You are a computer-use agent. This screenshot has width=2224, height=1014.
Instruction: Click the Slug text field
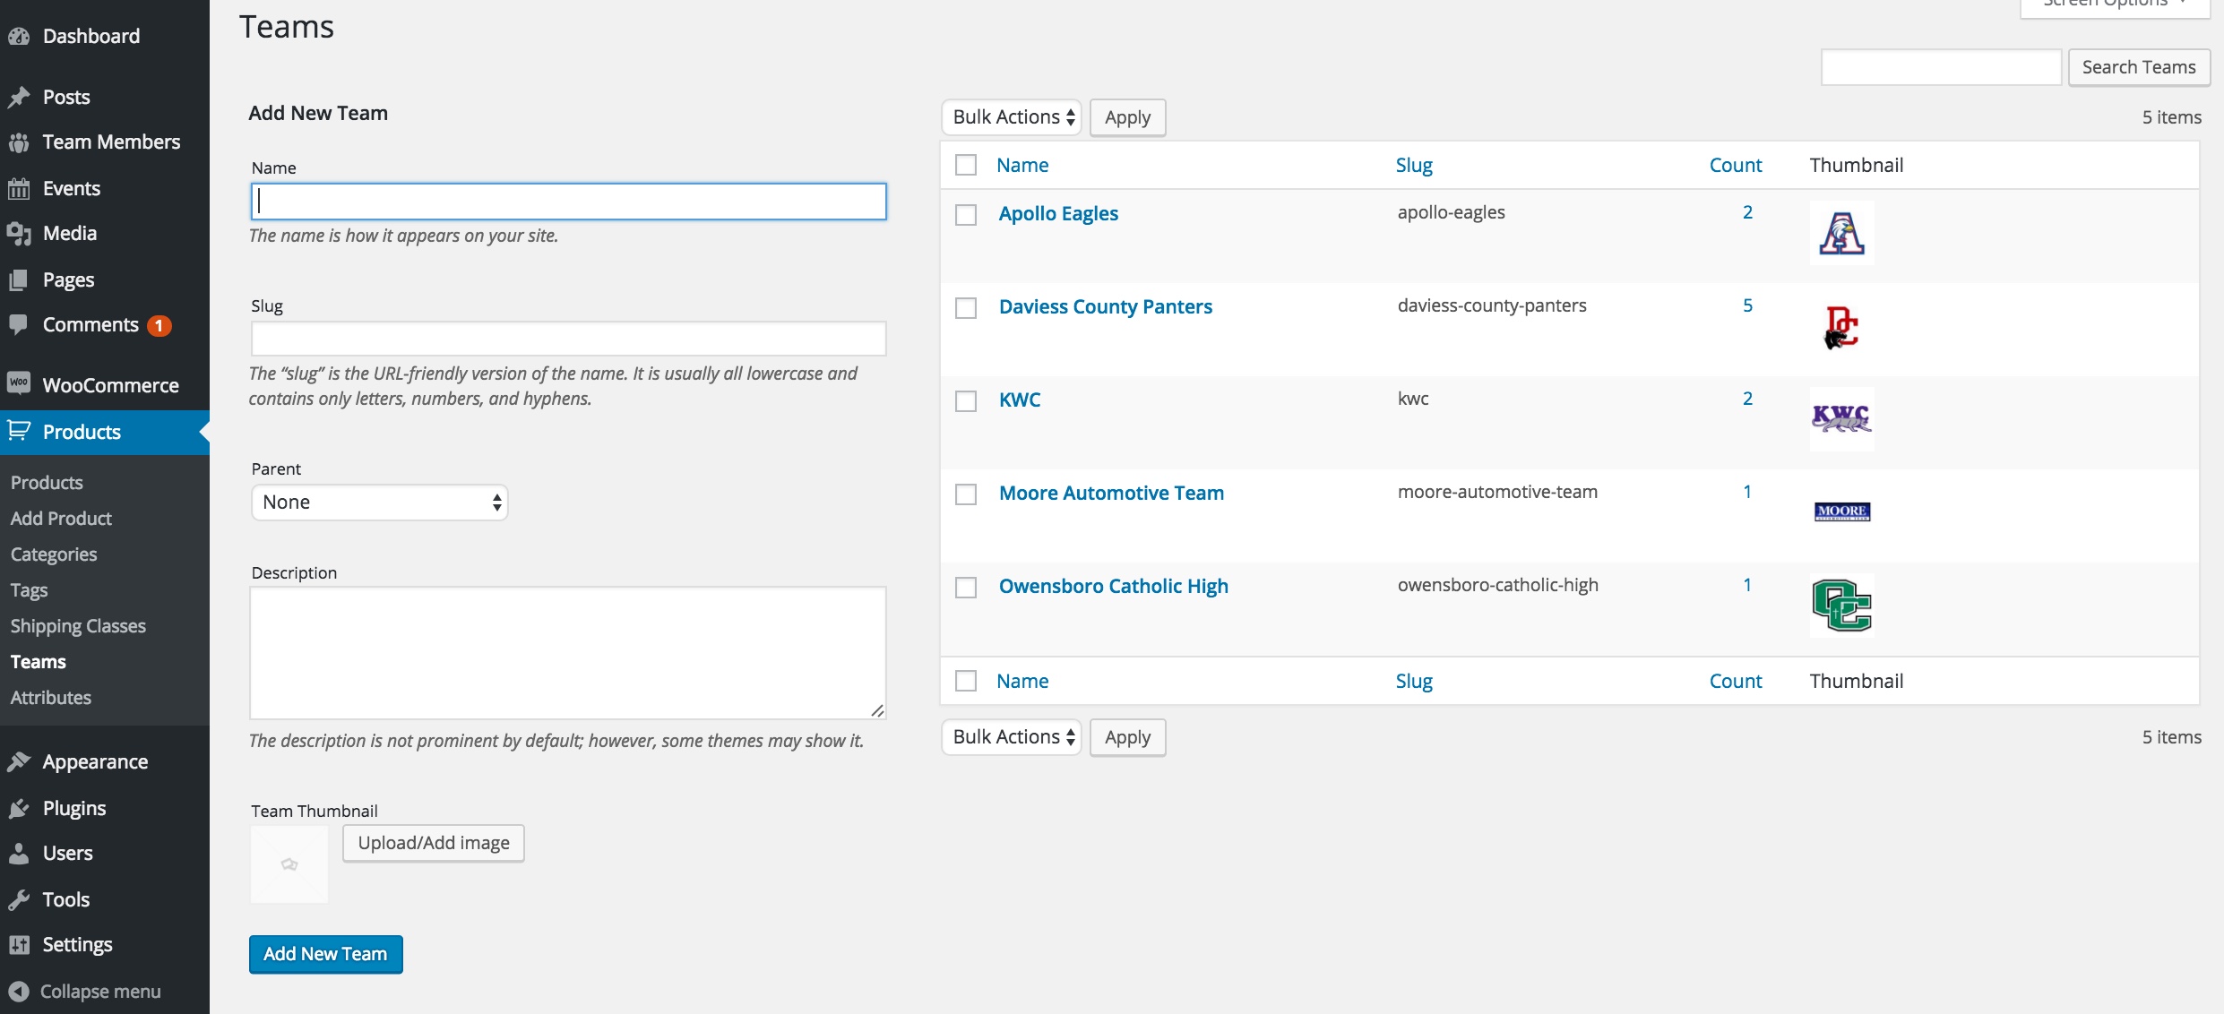coord(568,339)
